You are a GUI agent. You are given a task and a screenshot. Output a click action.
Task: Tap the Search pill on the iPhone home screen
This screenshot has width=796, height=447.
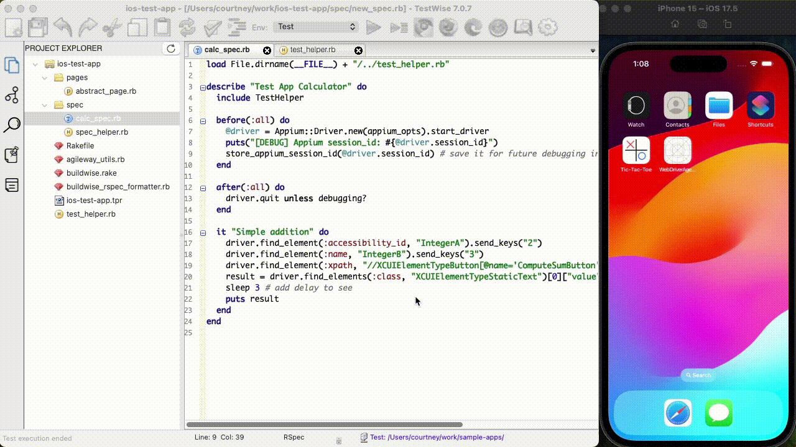coord(698,375)
